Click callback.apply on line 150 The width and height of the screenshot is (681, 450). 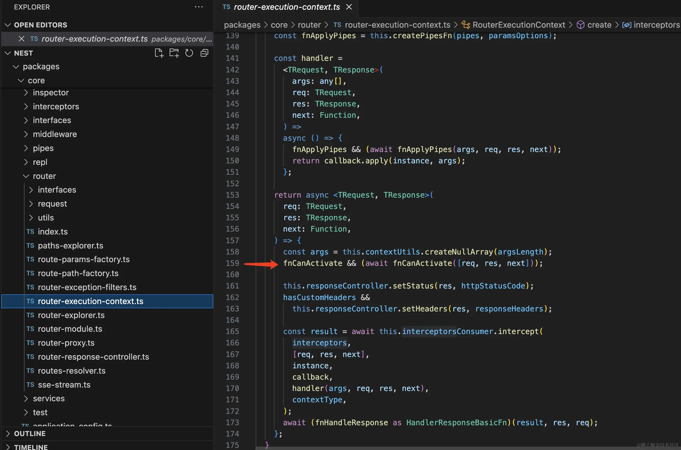click(356, 161)
